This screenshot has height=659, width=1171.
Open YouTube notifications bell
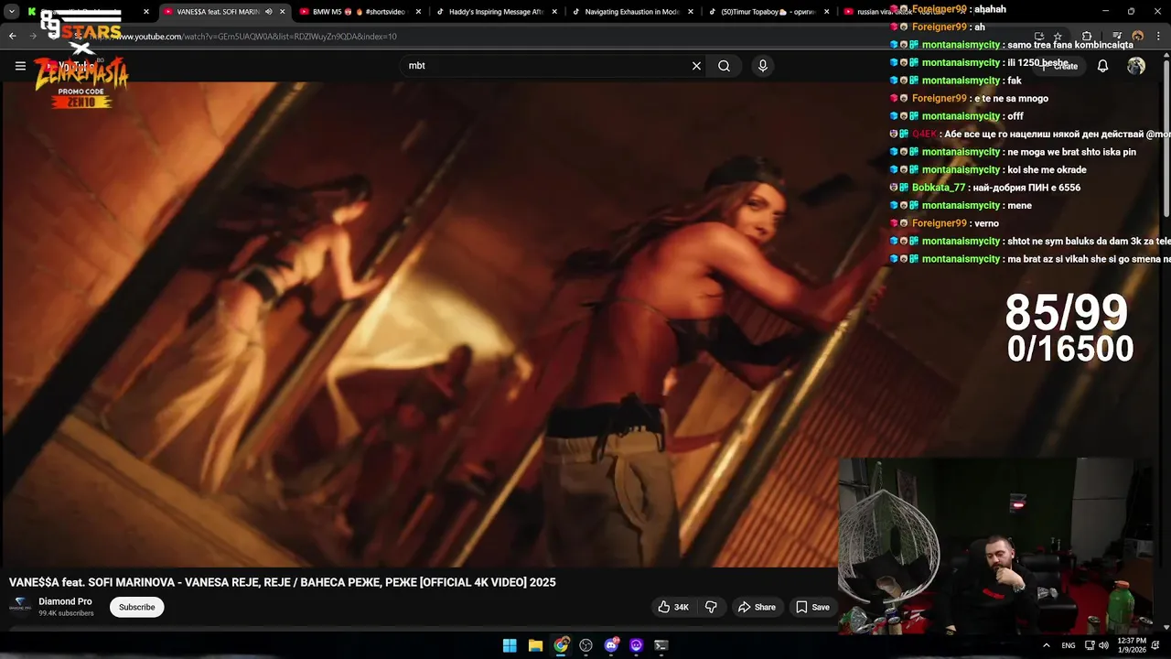click(1102, 66)
